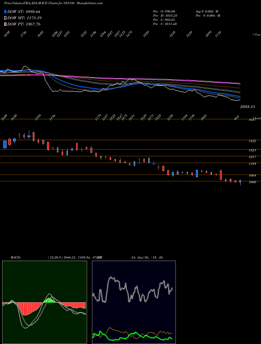Viewport: 261px width, 344px height.
Task: Click the last blue candle at chart end
Action: [x=240, y=181]
